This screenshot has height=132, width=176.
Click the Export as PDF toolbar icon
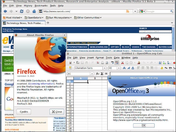click(98, 63)
